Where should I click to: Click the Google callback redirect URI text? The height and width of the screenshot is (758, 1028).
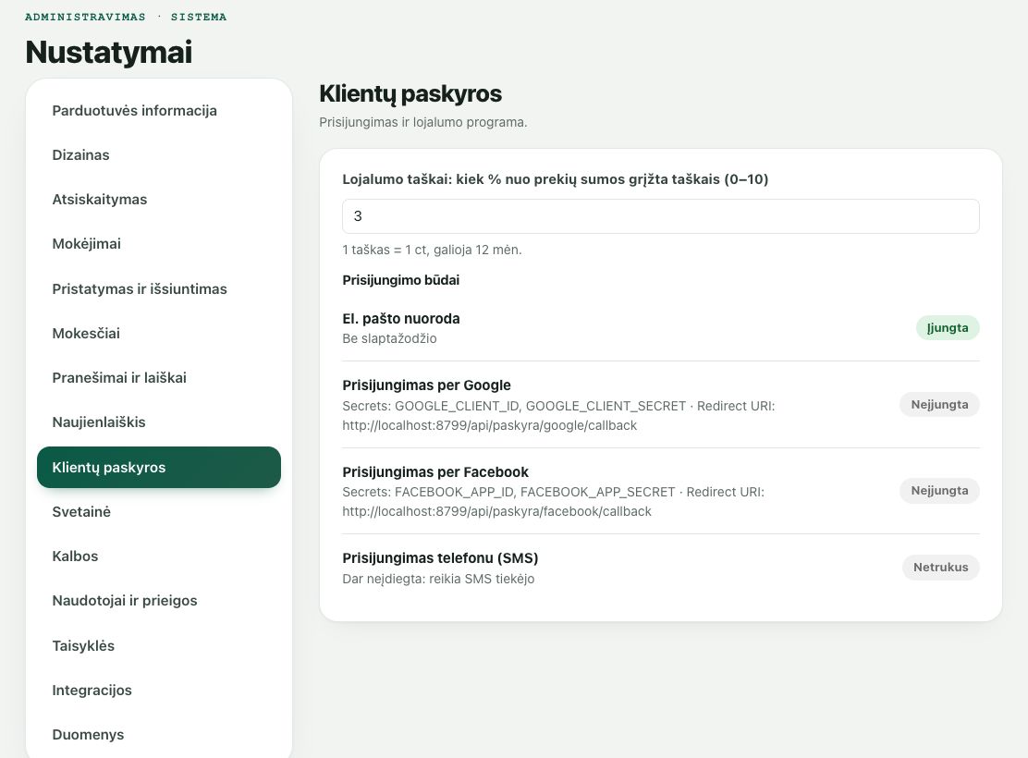click(x=490, y=425)
